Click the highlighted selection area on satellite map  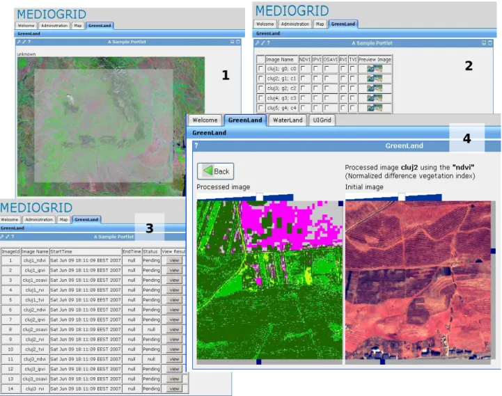coord(104,126)
